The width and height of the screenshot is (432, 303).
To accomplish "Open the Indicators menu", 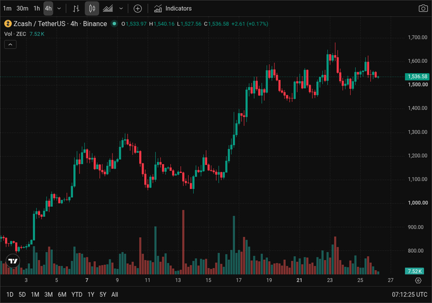I will click(x=173, y=8).
